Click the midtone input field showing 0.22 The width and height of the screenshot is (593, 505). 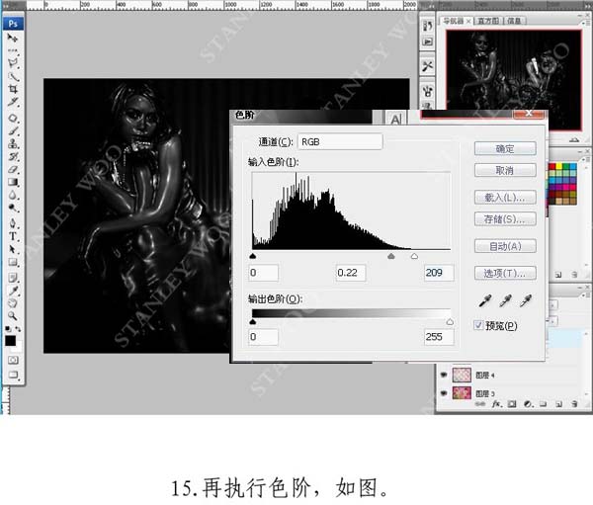coord(353,272)
